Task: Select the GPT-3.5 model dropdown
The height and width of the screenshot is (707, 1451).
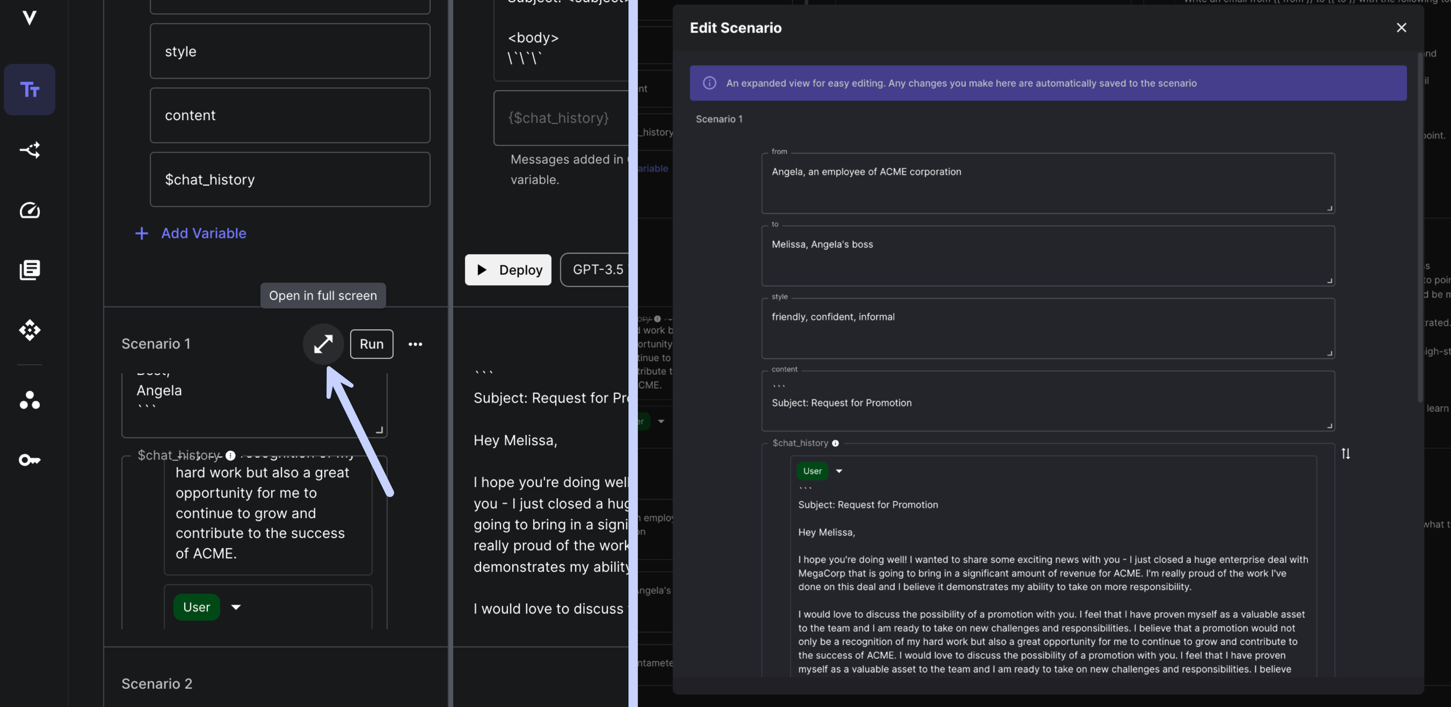Action: [x=599, y=269]
